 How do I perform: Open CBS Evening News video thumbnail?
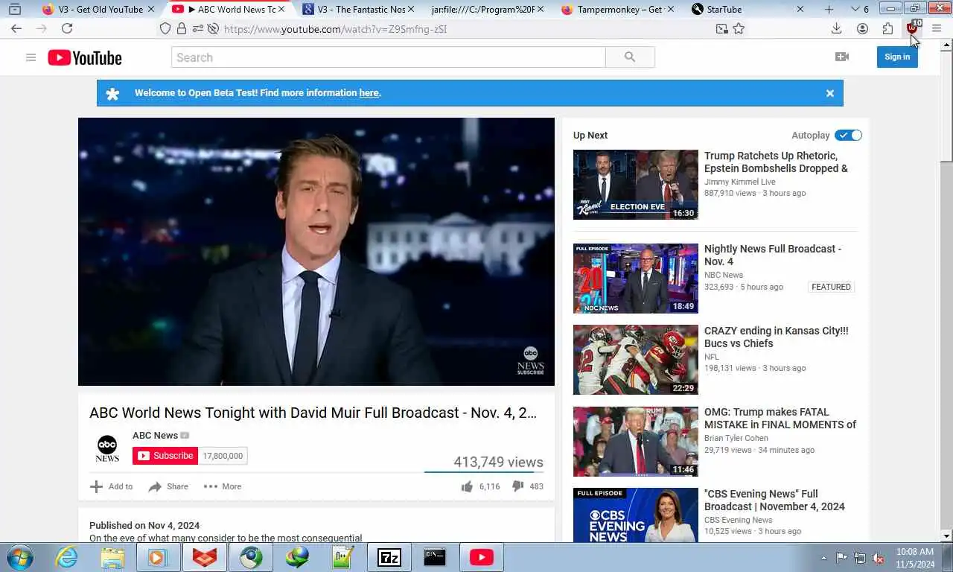(636, 515)
